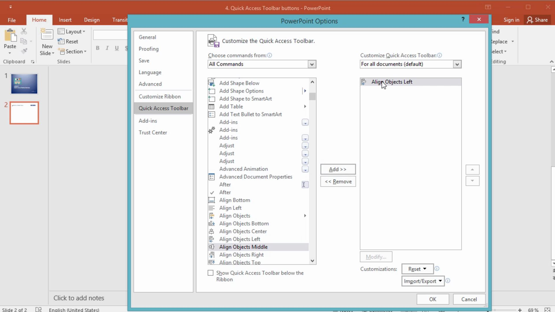Click the New Slide icon

pos(47,35)
